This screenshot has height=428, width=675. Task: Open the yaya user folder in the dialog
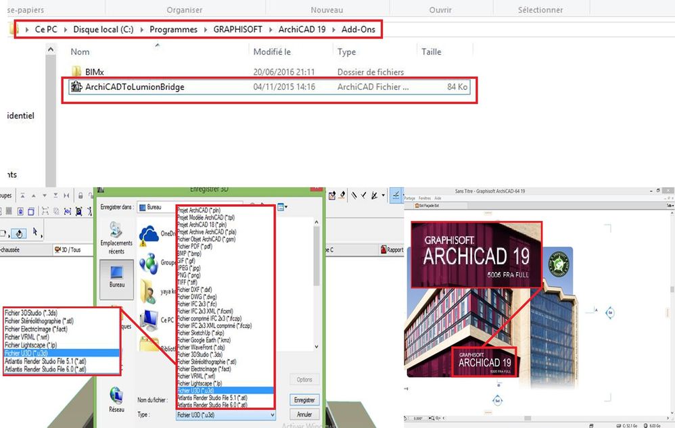click(x=148, y=291)
